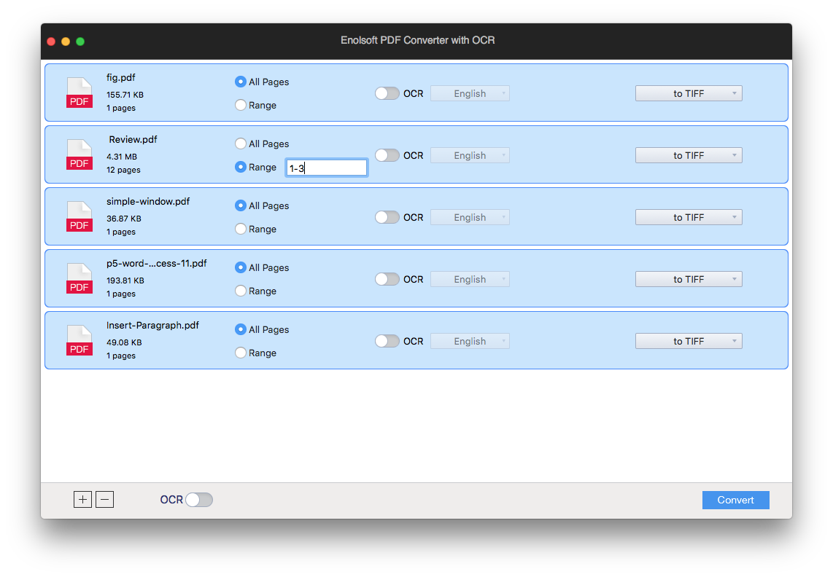The image size is (833, 577).
Task: Click the PDF icon for p5-word-...cess-11.pdf
Action: click(x=80, y=279)
